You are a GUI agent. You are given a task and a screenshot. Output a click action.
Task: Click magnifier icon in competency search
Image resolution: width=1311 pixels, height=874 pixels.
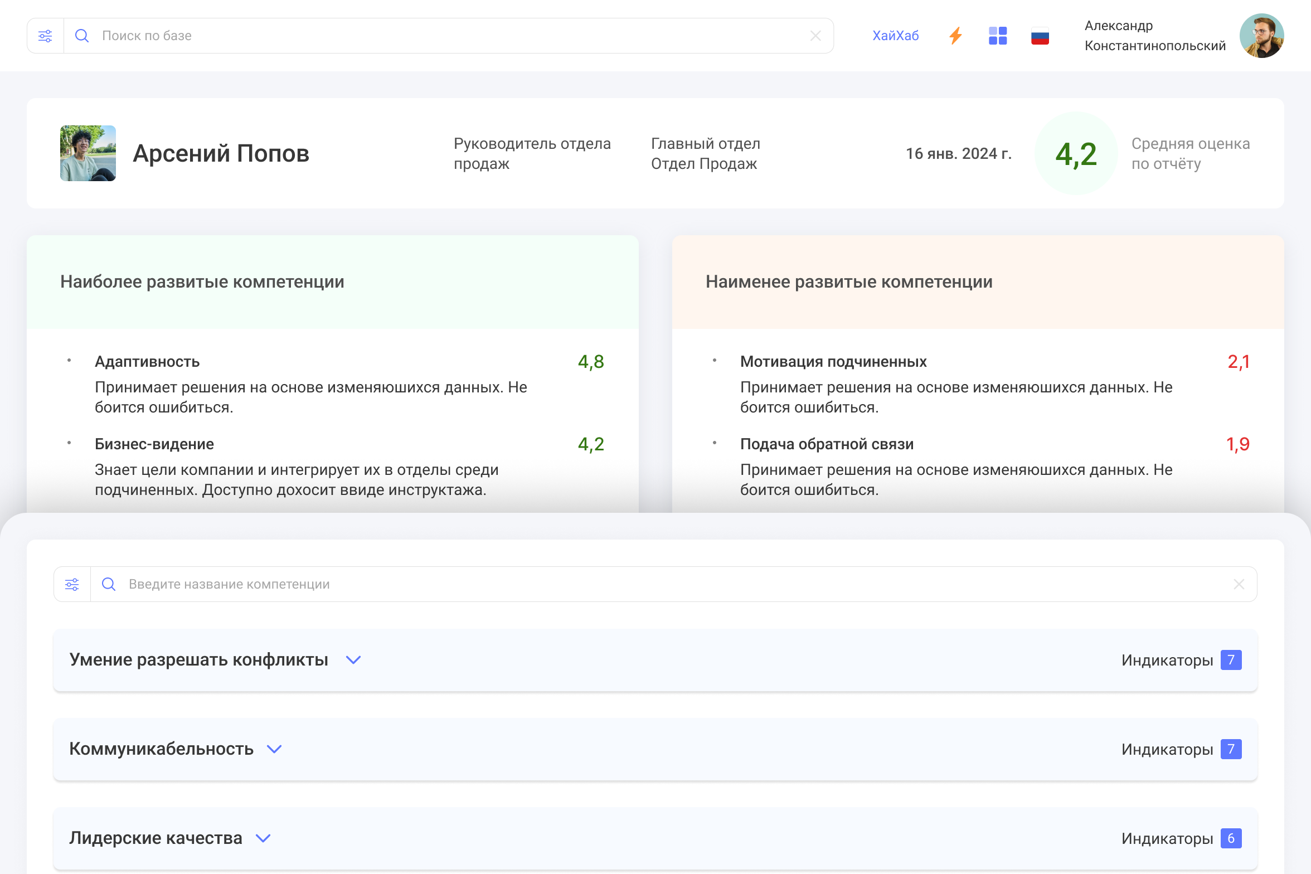click(x=109, y=584)
